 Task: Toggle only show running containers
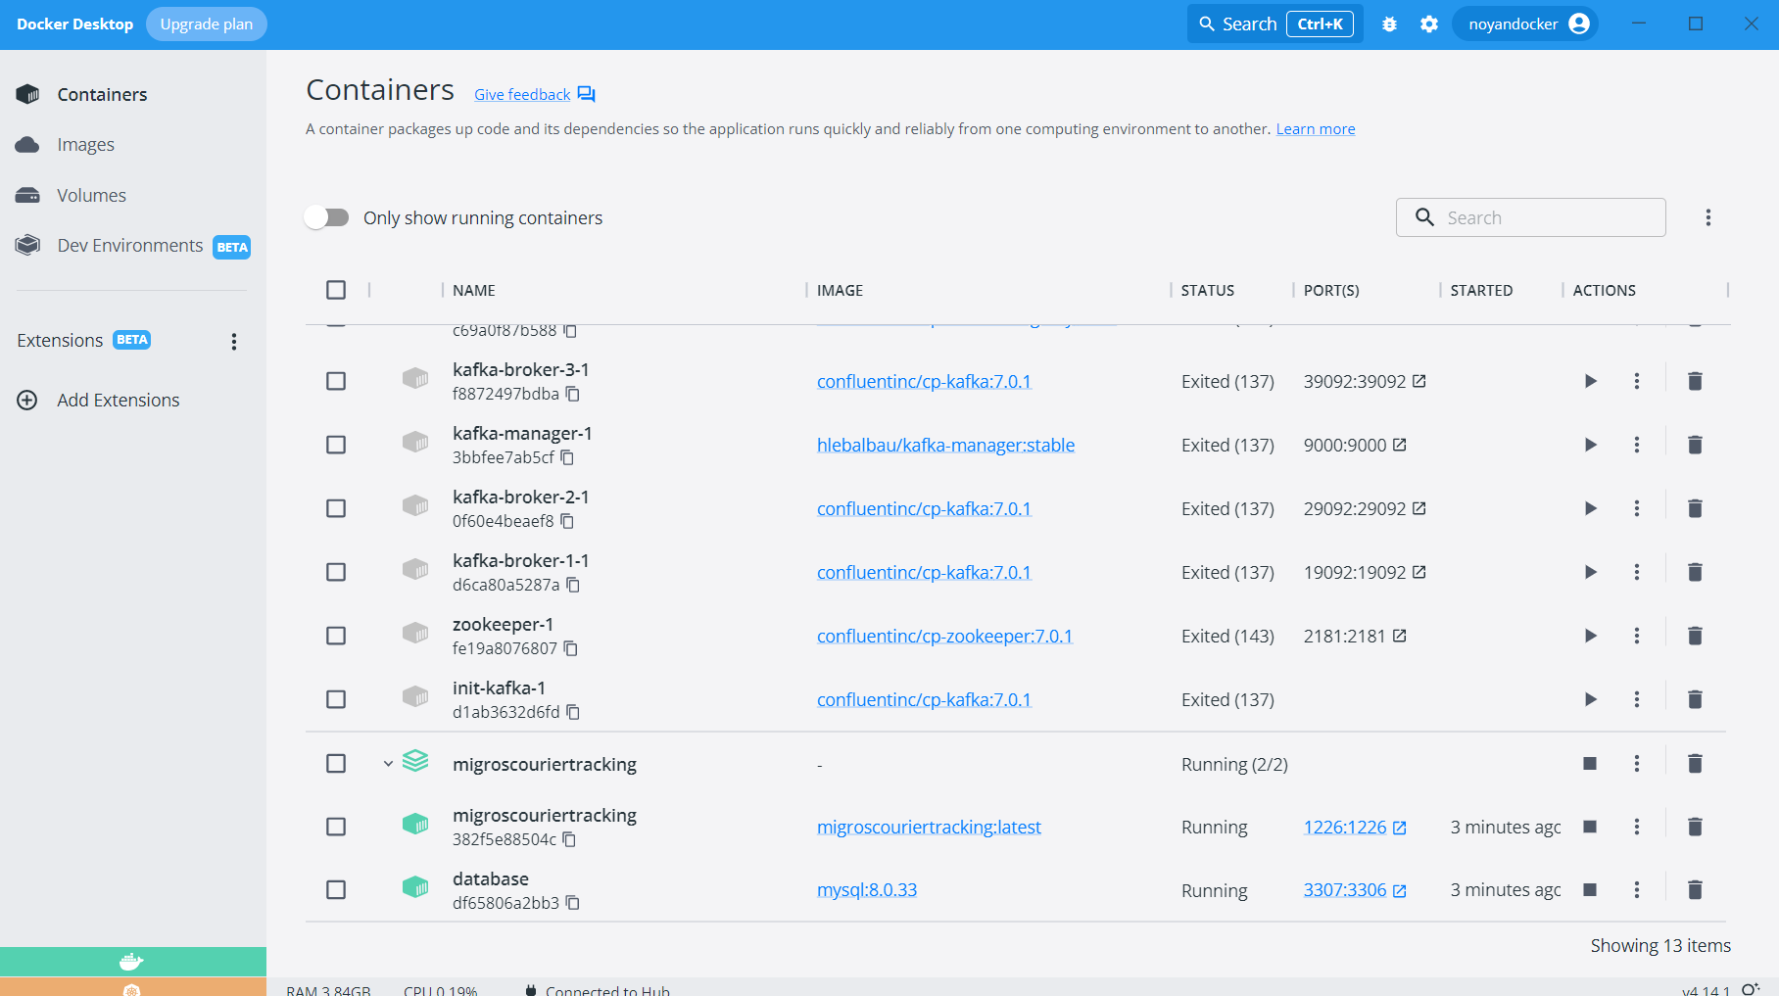tap(327, 217)
